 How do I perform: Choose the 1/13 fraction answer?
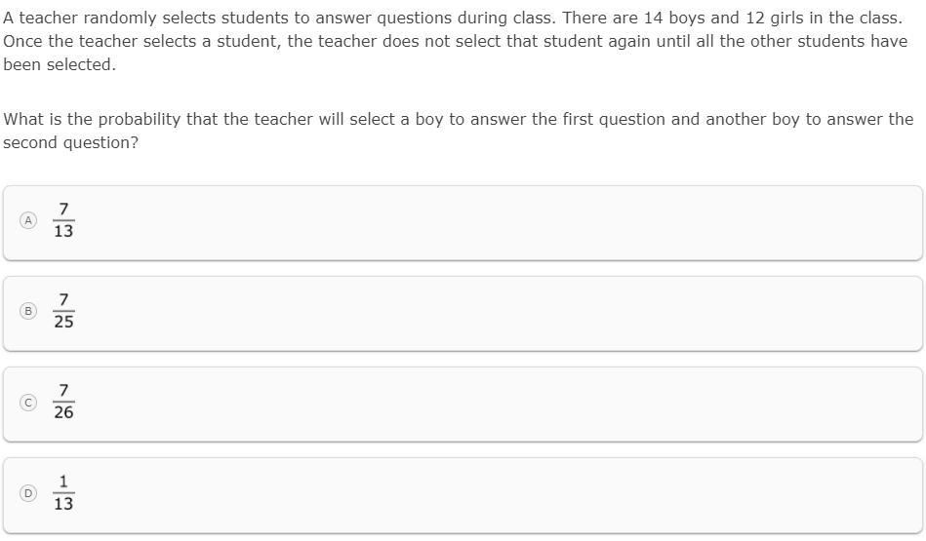pos(63,492)
